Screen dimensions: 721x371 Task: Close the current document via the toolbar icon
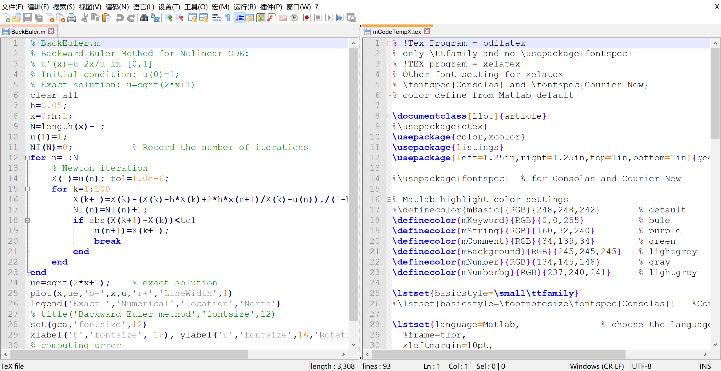tap(50, 18)
